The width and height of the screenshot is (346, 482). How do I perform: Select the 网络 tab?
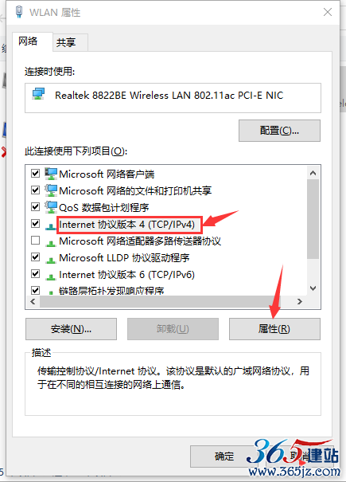click(28, 41)
